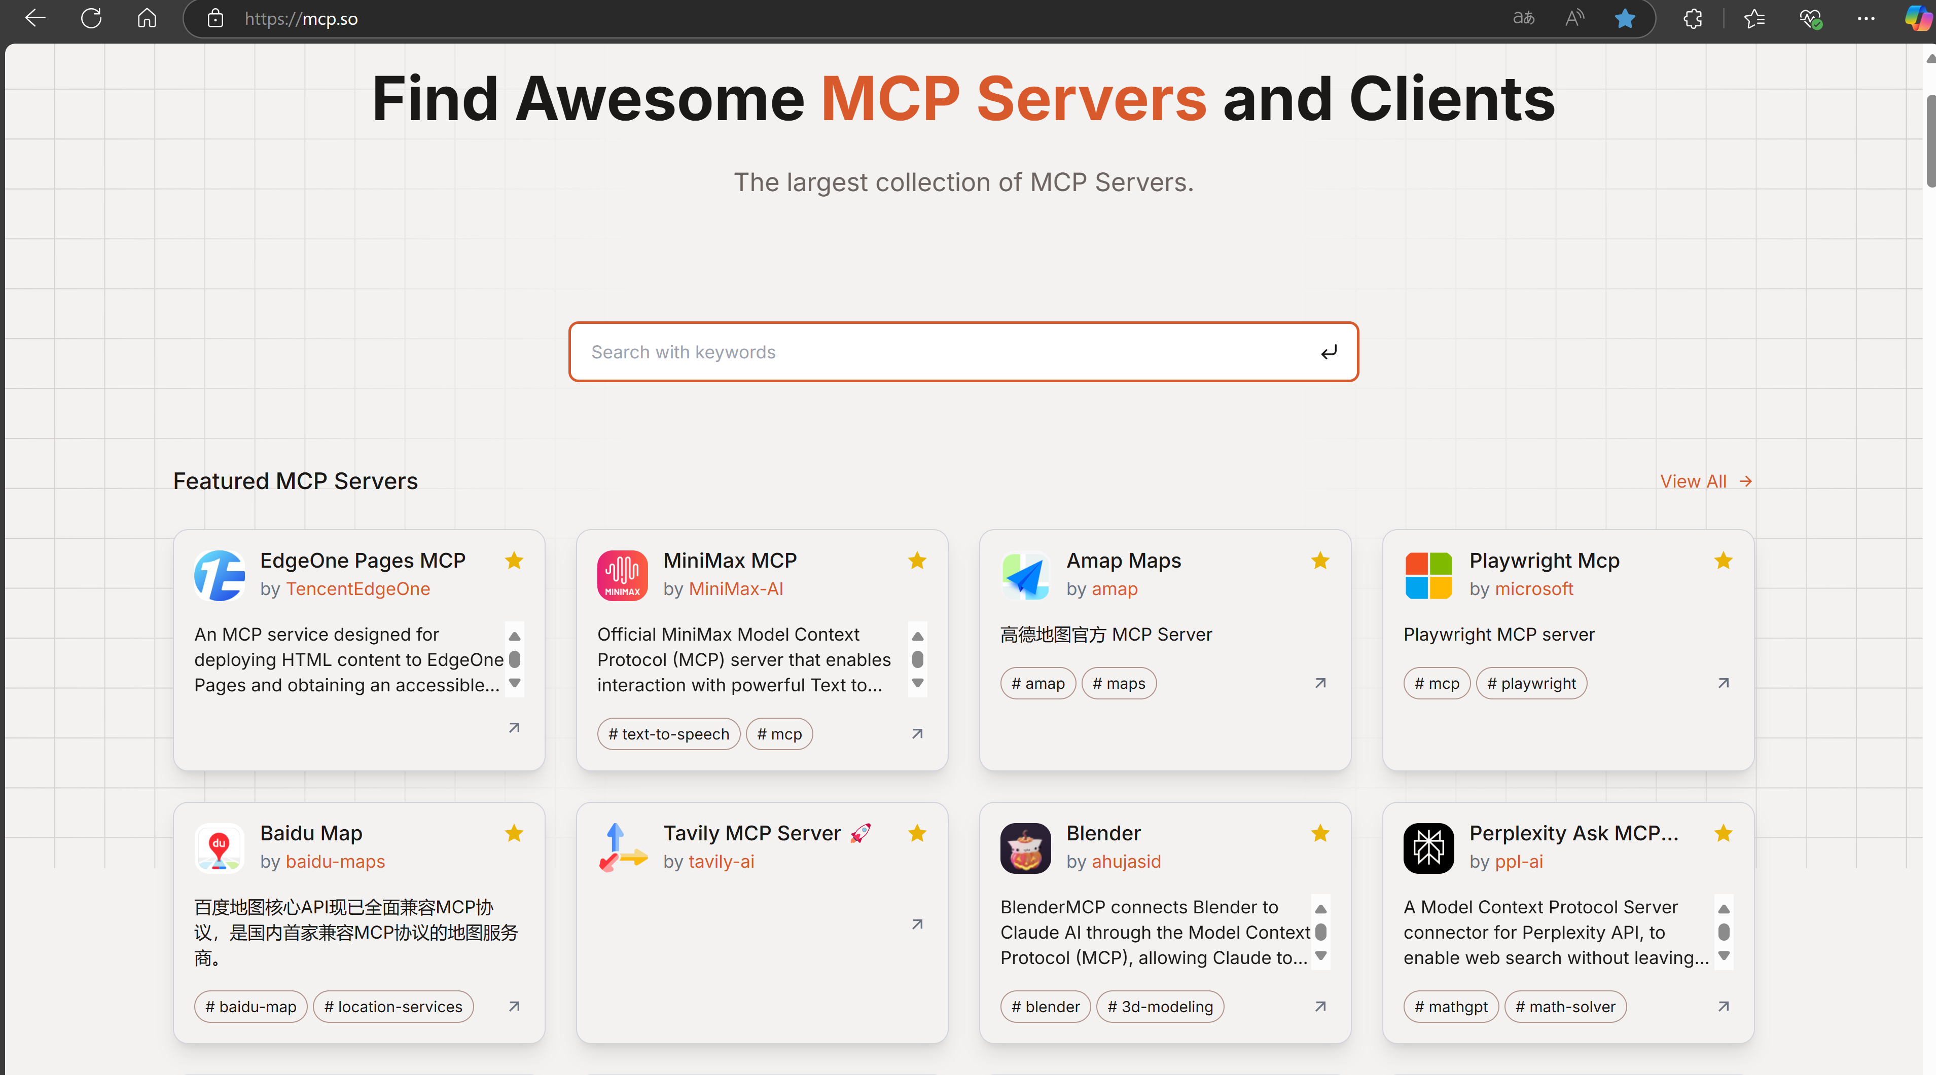
Task: Open the browser extensions menu
Action: pyautogui.click(x=1693, y=18)
